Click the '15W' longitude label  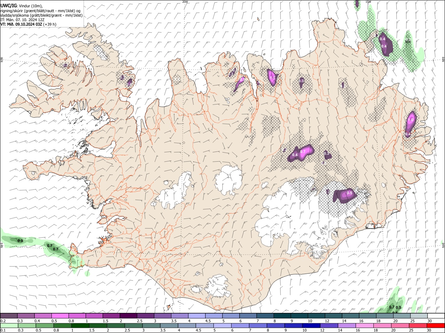pyautogui.click(x=368, y=2)
